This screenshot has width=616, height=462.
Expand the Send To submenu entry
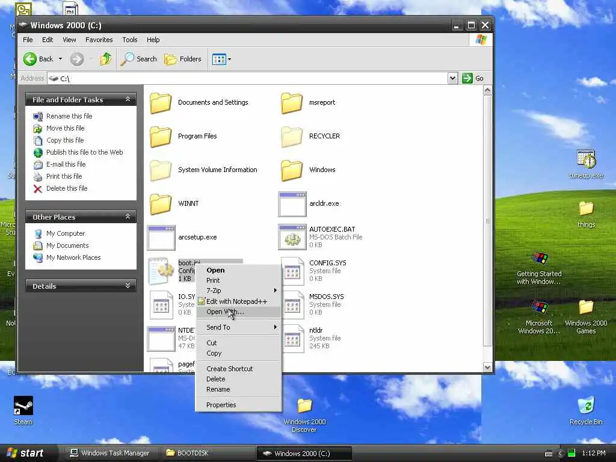pos(238,327)
